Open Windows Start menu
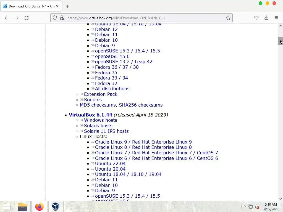The image size is (283, 212). tap(7, 206)
